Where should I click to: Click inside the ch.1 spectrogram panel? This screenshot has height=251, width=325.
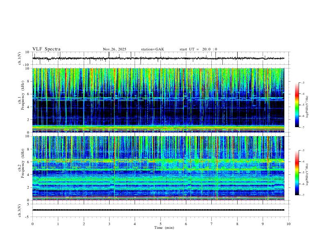(x=158, y=100)
